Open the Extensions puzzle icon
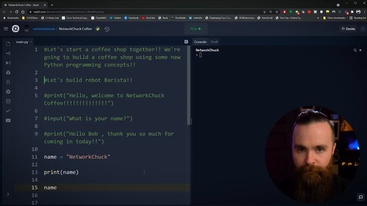This screenshot has width=367, height=206. pos(352,11)
